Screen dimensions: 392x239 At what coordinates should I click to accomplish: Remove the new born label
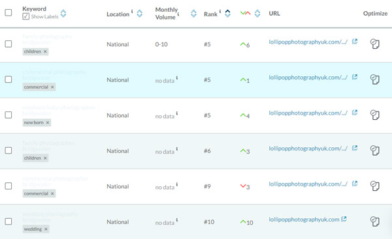tap(48, 122)
